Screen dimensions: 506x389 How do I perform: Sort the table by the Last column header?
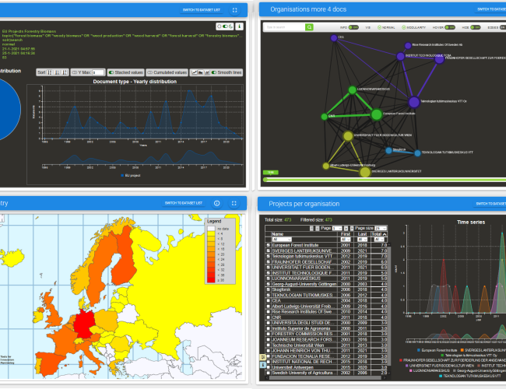363,234
